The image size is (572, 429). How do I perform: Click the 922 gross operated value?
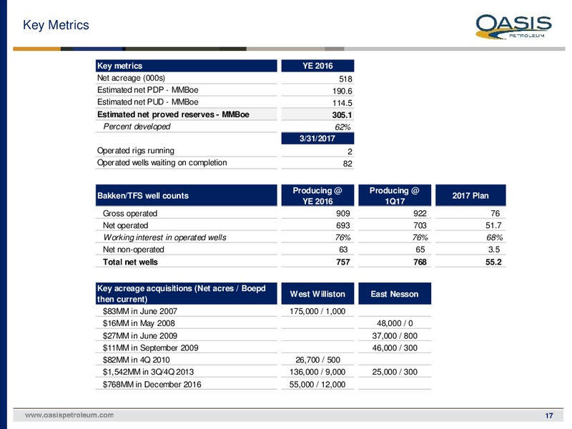point(420,213)
